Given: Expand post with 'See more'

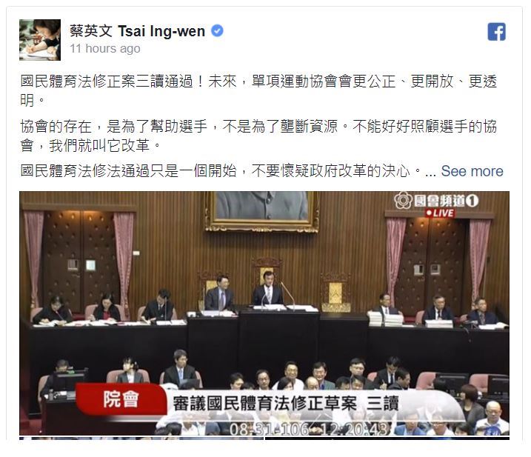Looking at the screenshot, I should click(x=472, y=171).
